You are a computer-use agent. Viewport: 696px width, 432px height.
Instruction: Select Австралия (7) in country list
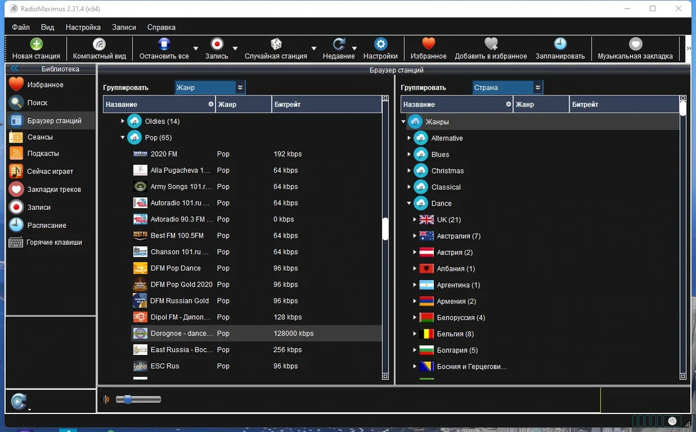[459, 236]
